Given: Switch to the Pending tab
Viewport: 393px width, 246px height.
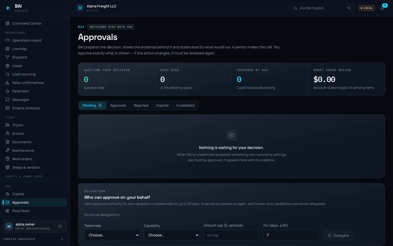Looking at the screenshot, I should (x=92, y=106).
